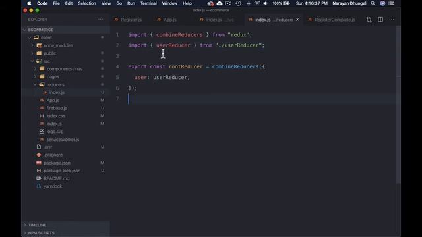This screenshot has height=237, width=422.
Task: Click the editor vertical scrollbar
Action: [x=398, y=105]
